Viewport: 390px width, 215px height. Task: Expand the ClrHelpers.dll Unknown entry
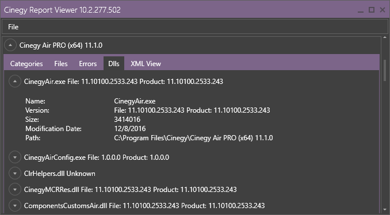point(15,174)
